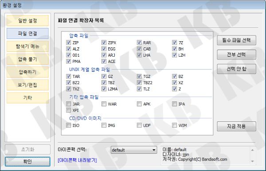Click up arrow in icon pack info scrollbar
This screenshot has width=266, height=171.
pyautogui.click(x=252, y=150)
